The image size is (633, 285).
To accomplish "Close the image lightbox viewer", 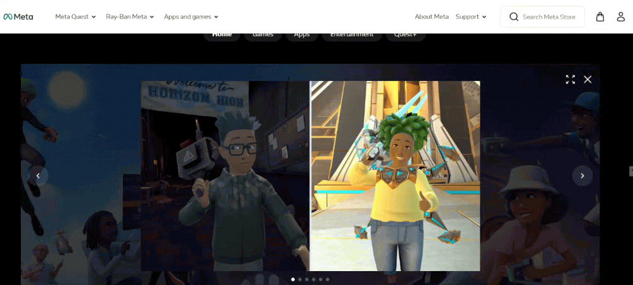I will [588, 80].
